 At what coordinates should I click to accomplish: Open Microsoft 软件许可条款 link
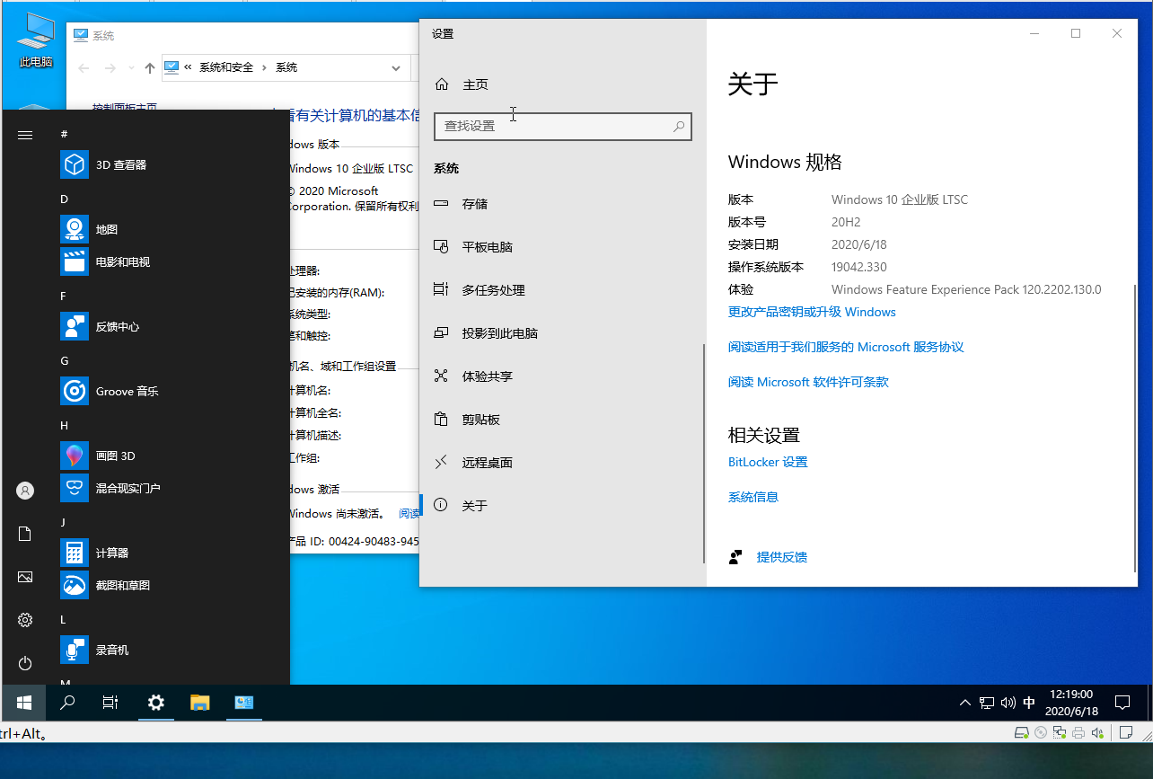pos(808,383)
